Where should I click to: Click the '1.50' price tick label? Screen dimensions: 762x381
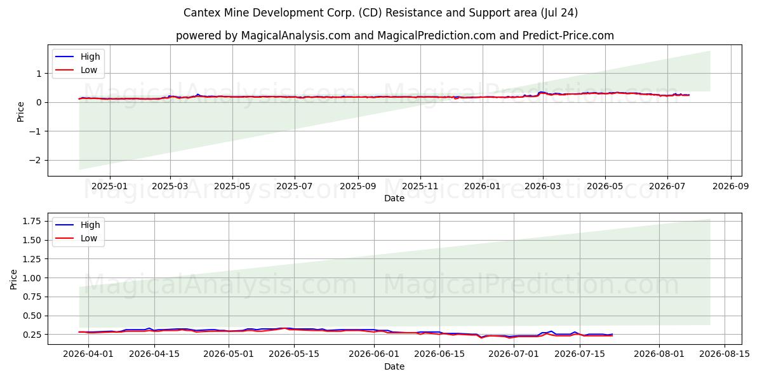33,240
